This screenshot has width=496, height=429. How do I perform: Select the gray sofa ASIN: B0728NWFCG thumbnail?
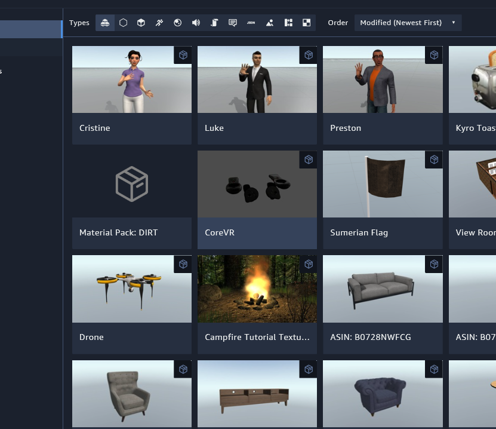coord(383,289)
